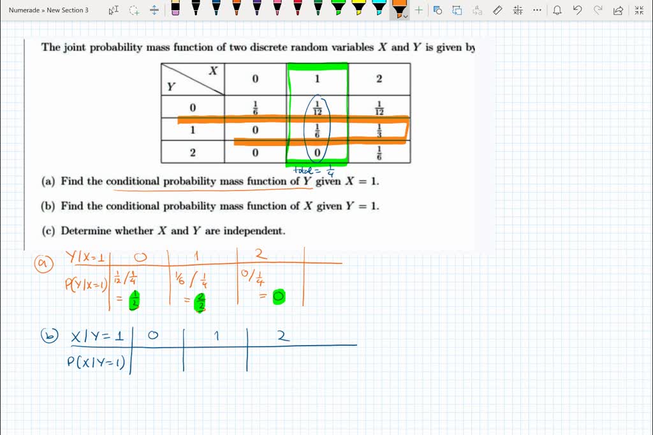
Task: Select the Eraser tool
Action: (x=175, y=8)
